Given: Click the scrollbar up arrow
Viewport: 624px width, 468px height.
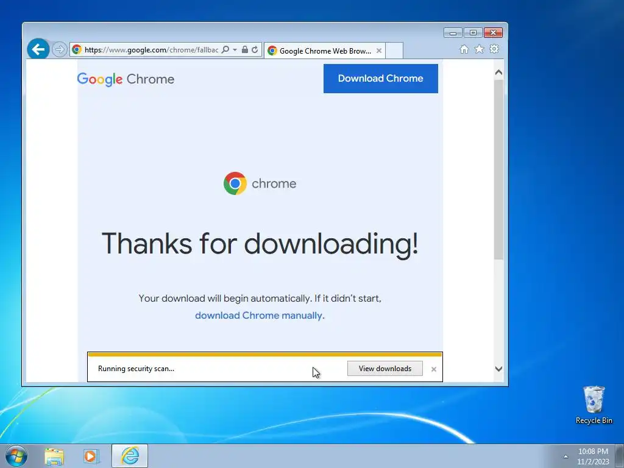Looking at the screenshot, I should pyautogui.click(x=498, y=73).
